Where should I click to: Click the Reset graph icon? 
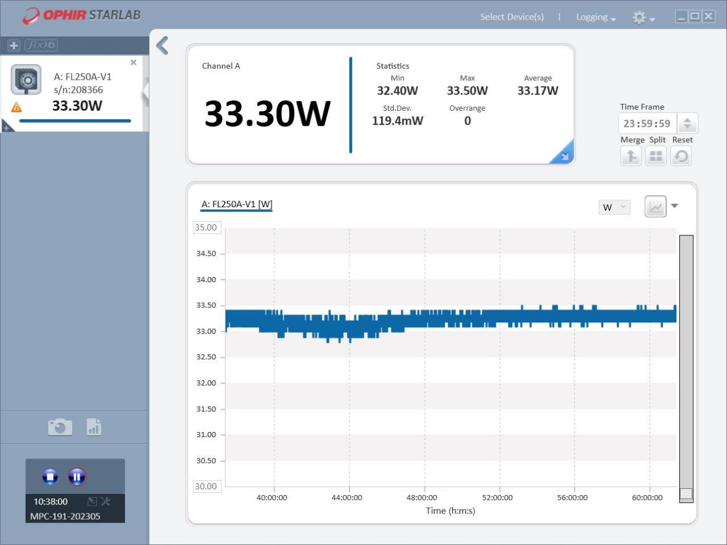tap(681, 156)
